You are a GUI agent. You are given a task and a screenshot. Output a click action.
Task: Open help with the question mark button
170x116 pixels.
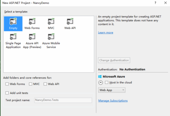pyautogui.click(x=155, y=3)
